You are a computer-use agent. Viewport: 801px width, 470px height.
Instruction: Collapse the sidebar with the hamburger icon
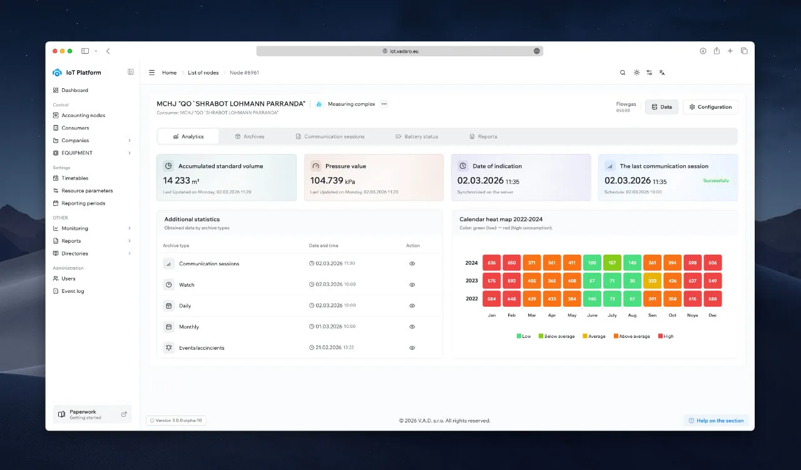click(151, 72)
